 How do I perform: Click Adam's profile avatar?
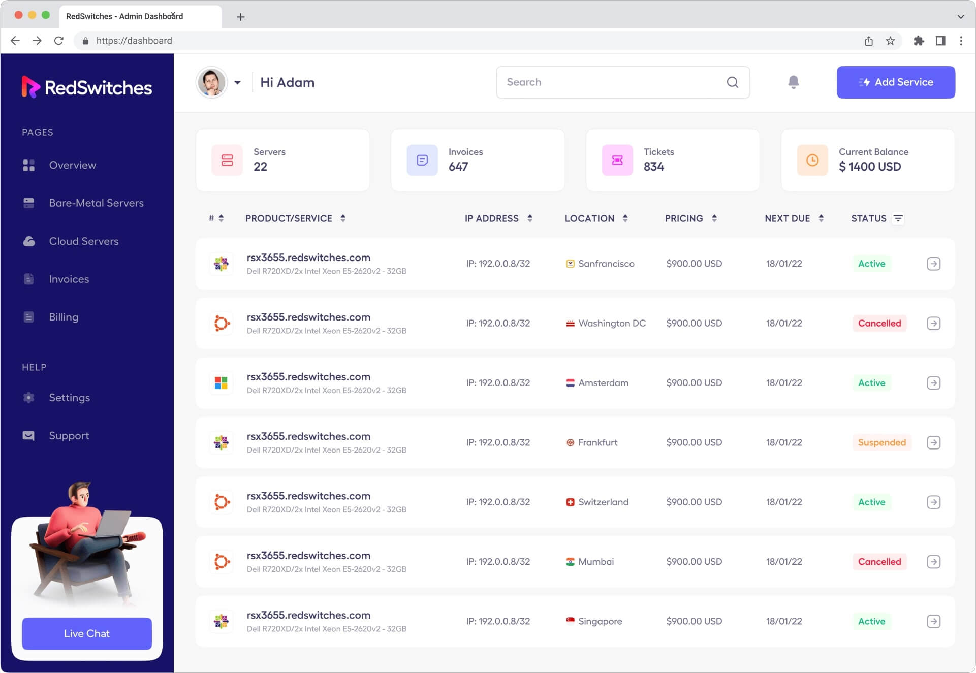(211, 82)
